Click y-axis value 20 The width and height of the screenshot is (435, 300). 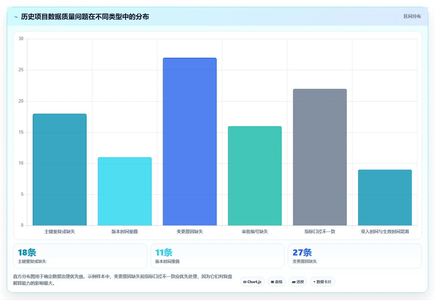tap(21, 101)
